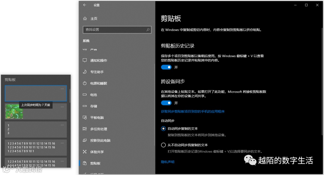Select the empty highlighted clipboard entry
This screenshot has height=175, width=324.
click(36, 93)
